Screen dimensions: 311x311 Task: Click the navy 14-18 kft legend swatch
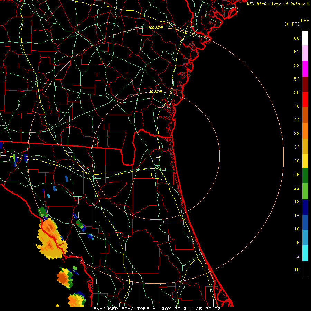tap(305, 207)
